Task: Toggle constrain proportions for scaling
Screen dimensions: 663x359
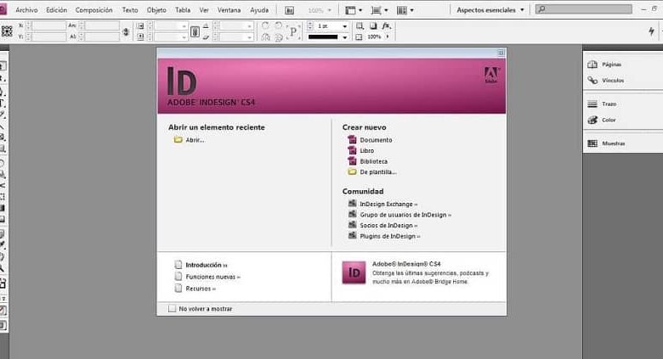Action: pos(195,31)
